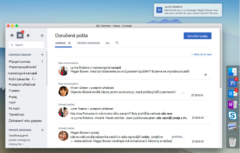The width and height of the screenshot is (240, 153).
Task: Open Miriam Graham v prodejních příležitostí conversation
Action: (92, 88)
